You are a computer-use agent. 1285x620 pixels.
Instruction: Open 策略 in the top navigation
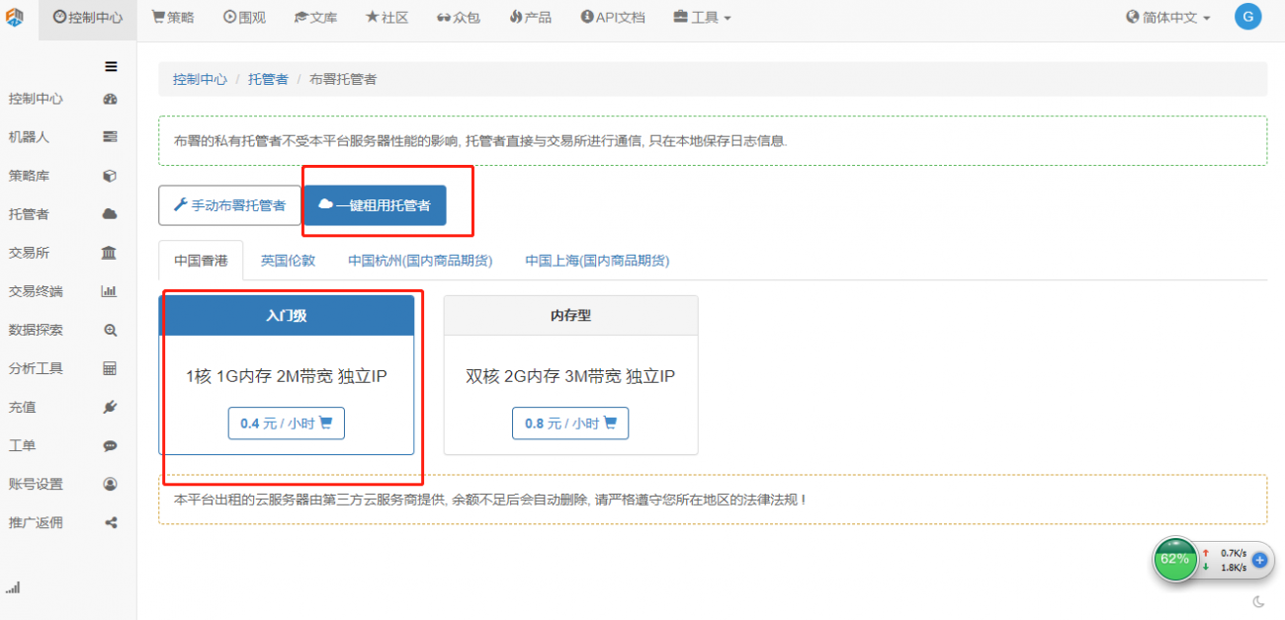(173, 18)
